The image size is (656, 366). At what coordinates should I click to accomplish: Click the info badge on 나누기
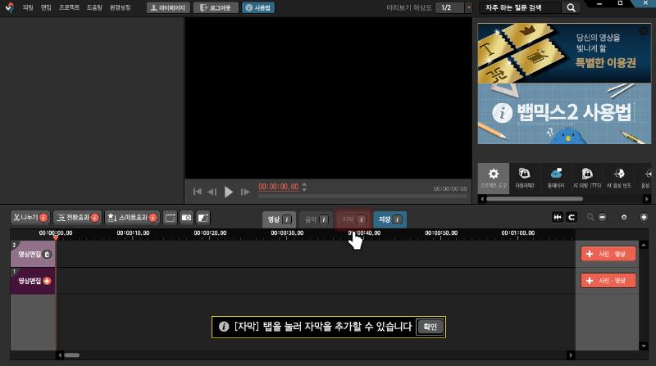[x=43, y=218]
